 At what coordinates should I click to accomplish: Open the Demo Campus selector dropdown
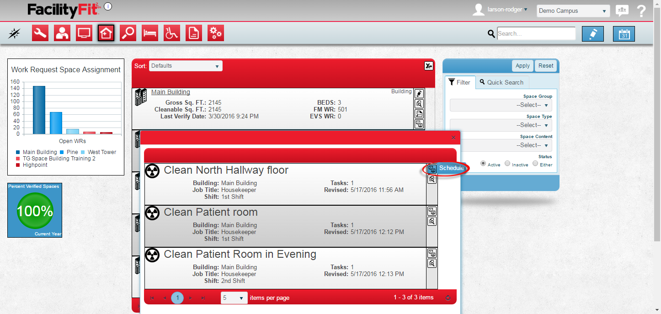(573, 11)
